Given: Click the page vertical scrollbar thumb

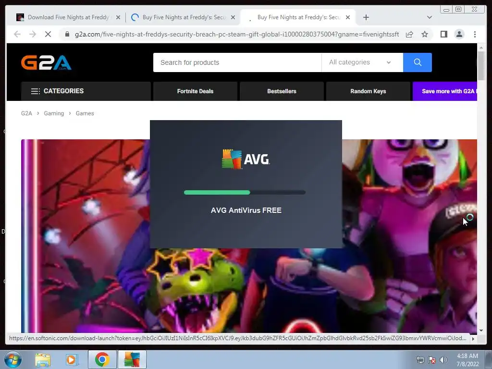Looking at the screenshot, I should [x=481, y=66].
